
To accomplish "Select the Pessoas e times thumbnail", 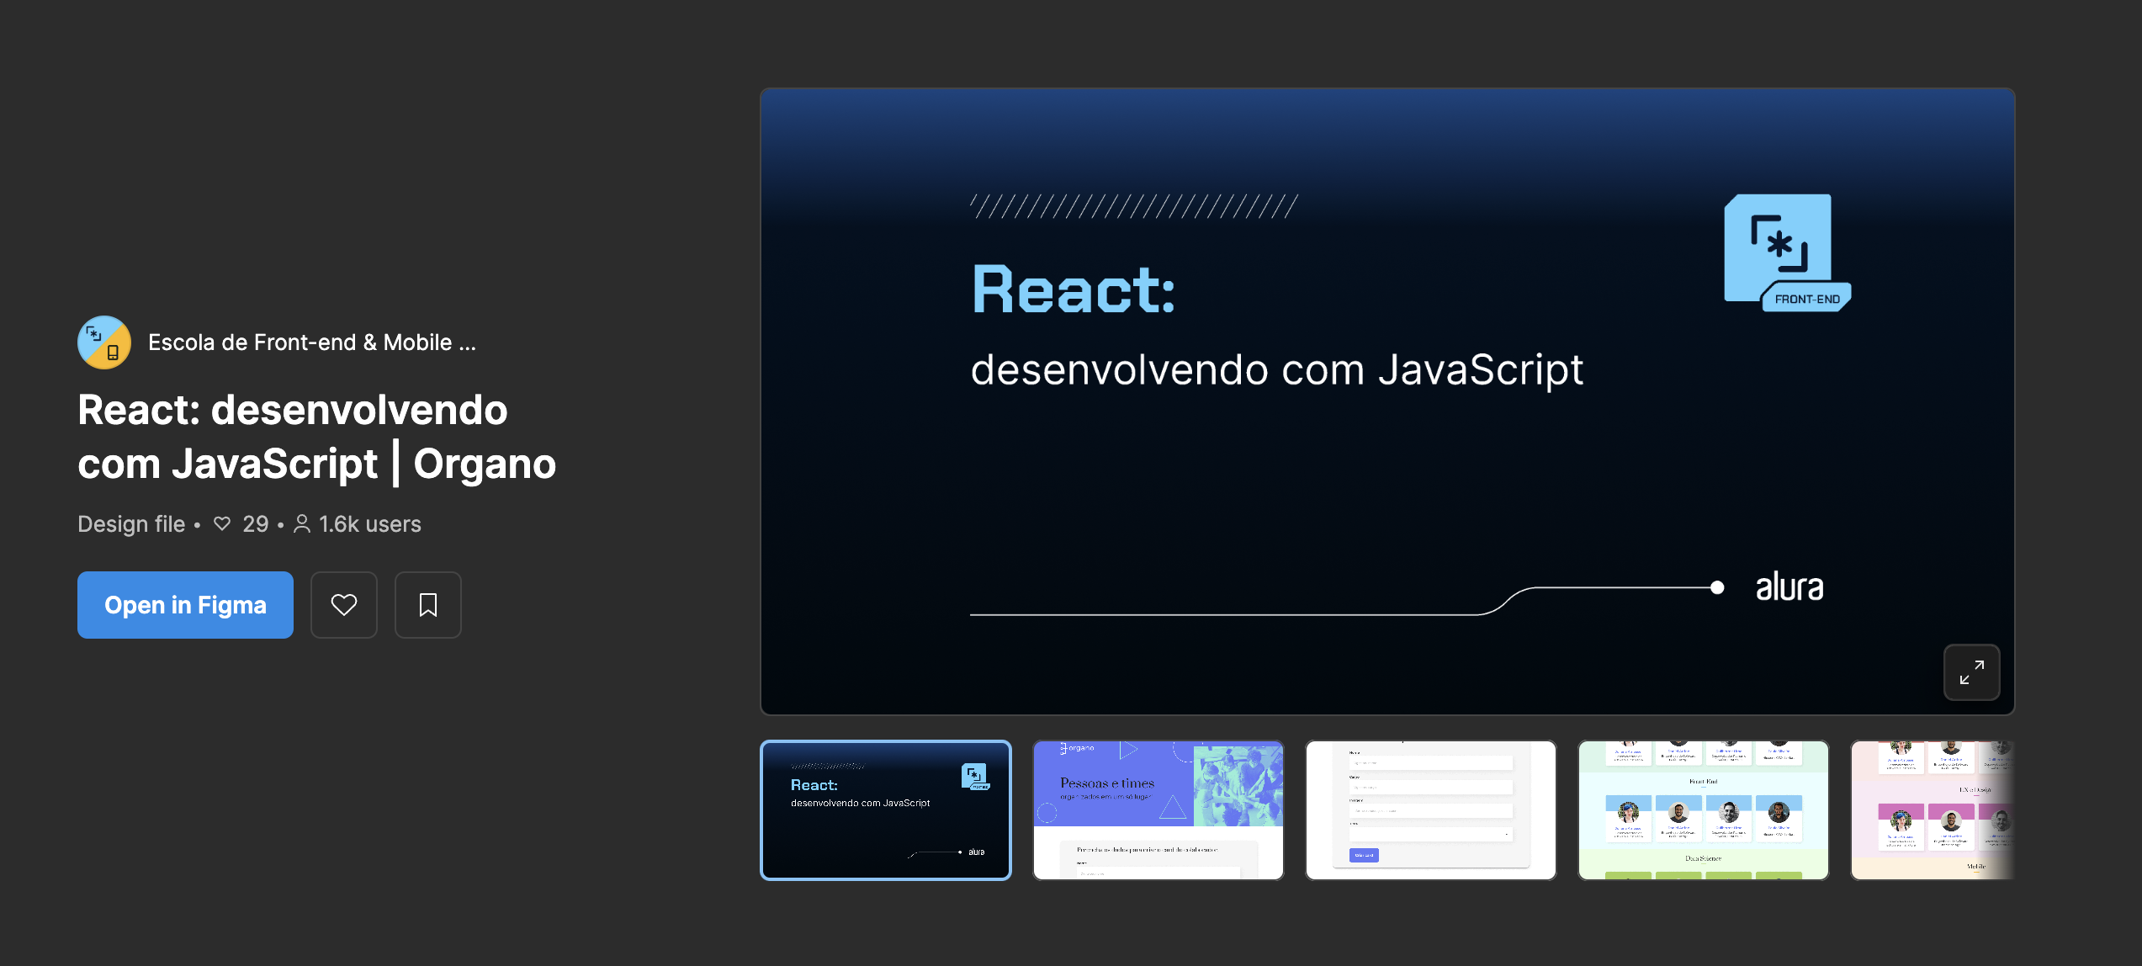I will coord(1158,810).
